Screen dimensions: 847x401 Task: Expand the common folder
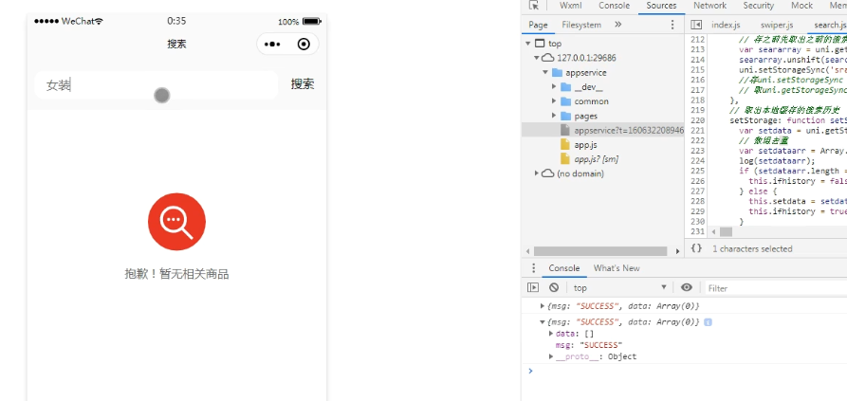[x=554, y=101]
